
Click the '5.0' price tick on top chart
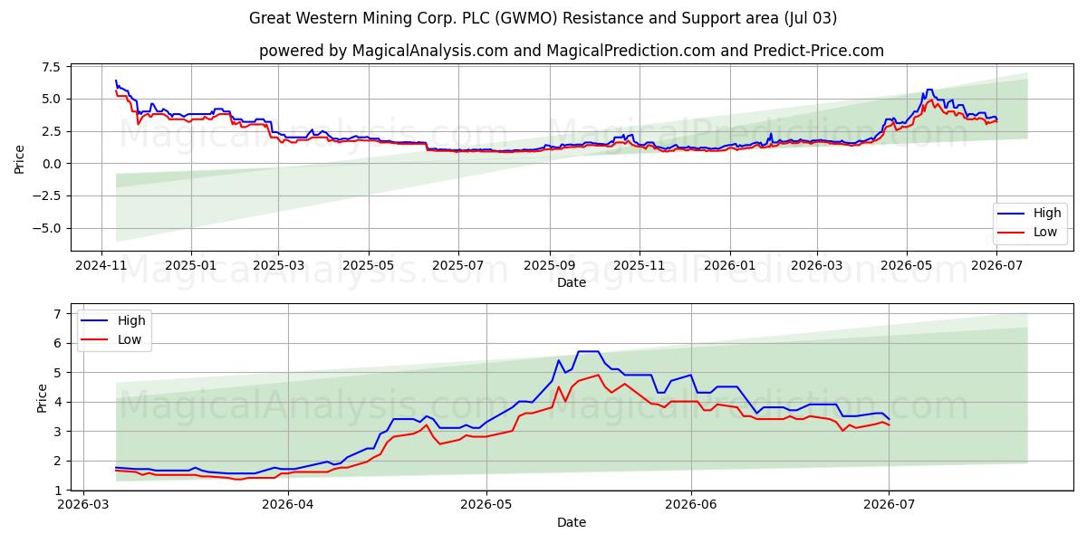tap(51, 99)
